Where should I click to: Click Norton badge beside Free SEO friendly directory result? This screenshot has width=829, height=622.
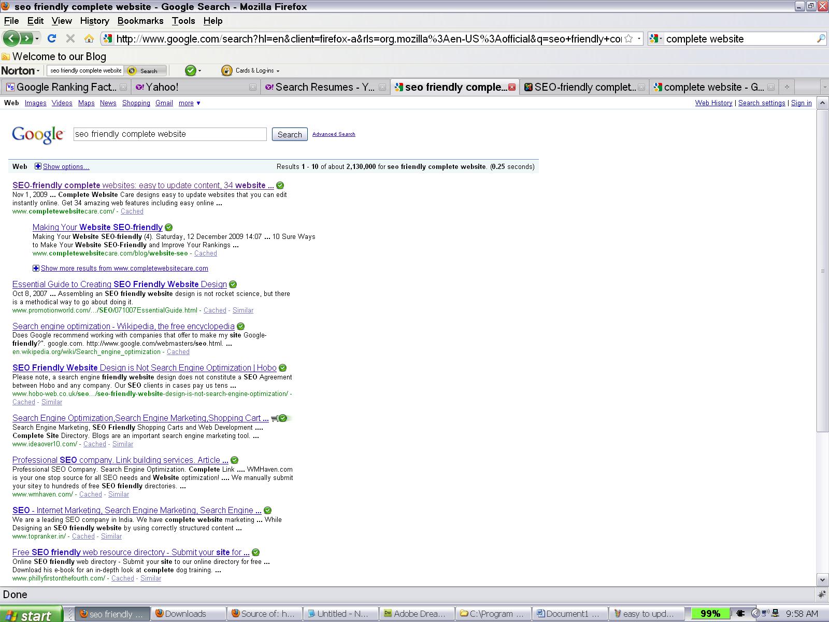(255, 553)
